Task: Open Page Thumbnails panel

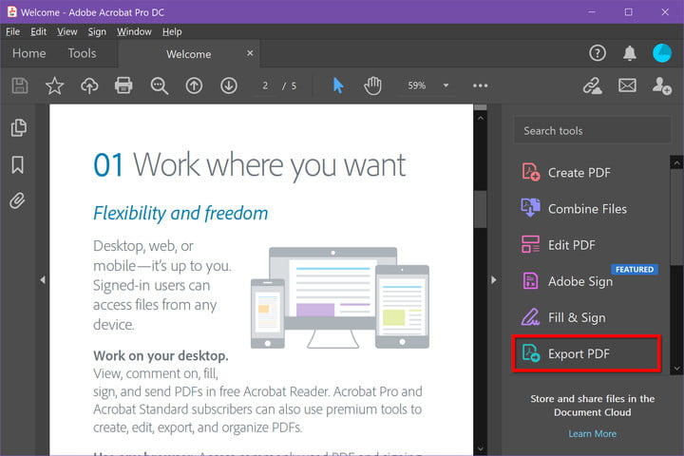Action: click(17, 128)
